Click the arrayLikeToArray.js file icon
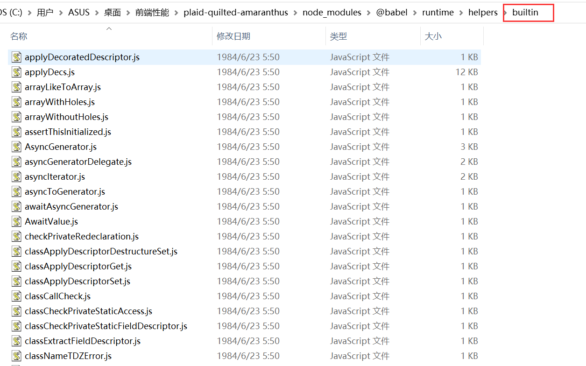Viewport: 586px width, 366px height. [x=17, y=87]
